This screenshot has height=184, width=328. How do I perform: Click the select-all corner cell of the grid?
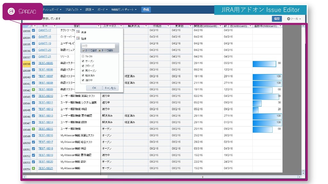tap(27, 26)
